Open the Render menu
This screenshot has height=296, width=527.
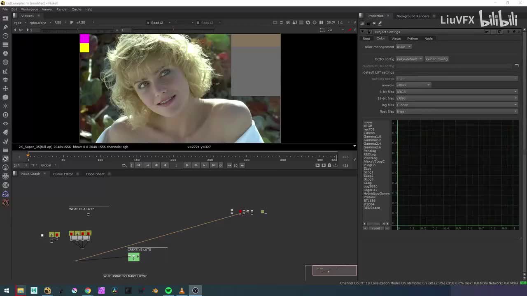point(62,9)
